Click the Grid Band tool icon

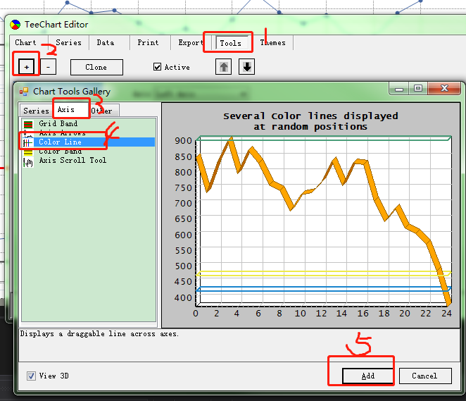(28, 124)
